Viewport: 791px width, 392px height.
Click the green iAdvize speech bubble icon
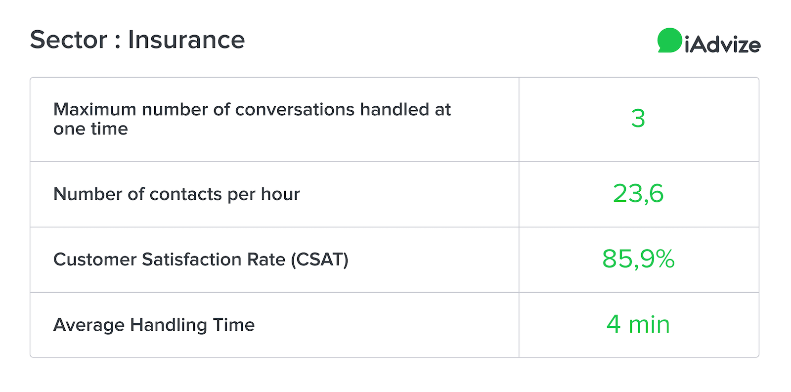(x=669, y=40)
